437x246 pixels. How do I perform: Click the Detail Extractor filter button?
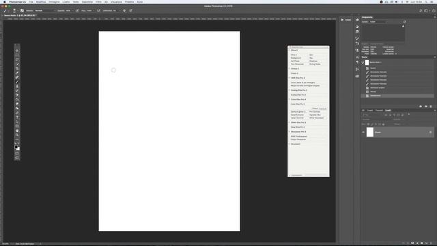[298, 115]
